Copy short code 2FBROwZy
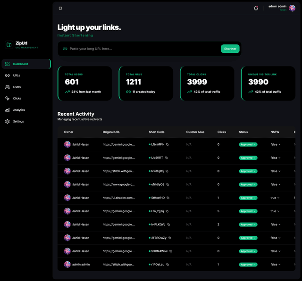 [x=170, y=238]
